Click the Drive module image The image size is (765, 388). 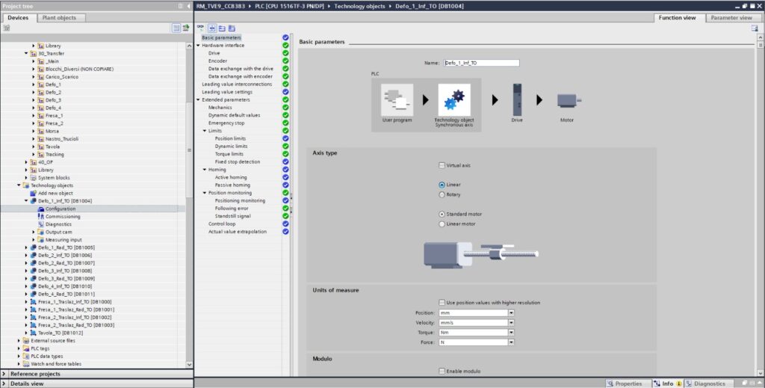point(517,99)
